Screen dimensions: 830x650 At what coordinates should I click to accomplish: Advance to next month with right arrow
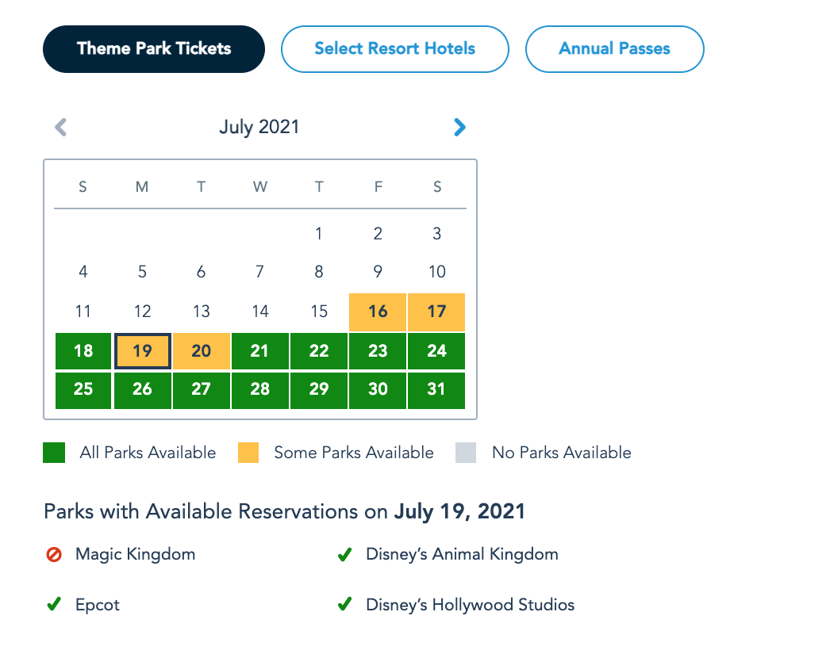coord(459,127)
